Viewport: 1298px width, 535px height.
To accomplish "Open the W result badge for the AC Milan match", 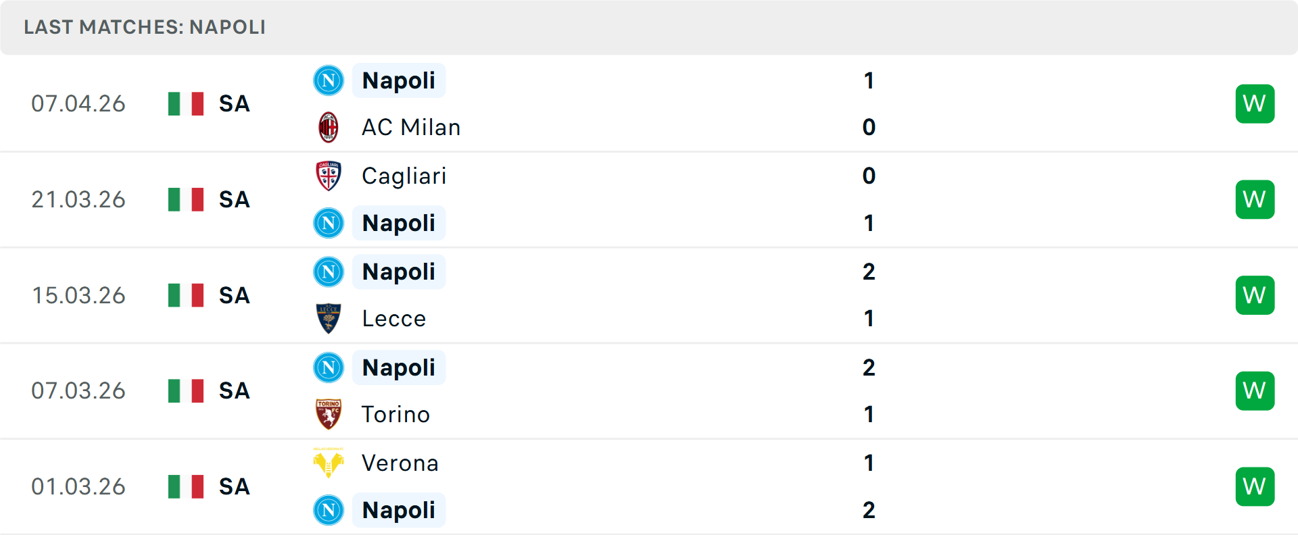I will pos(1255,103).
